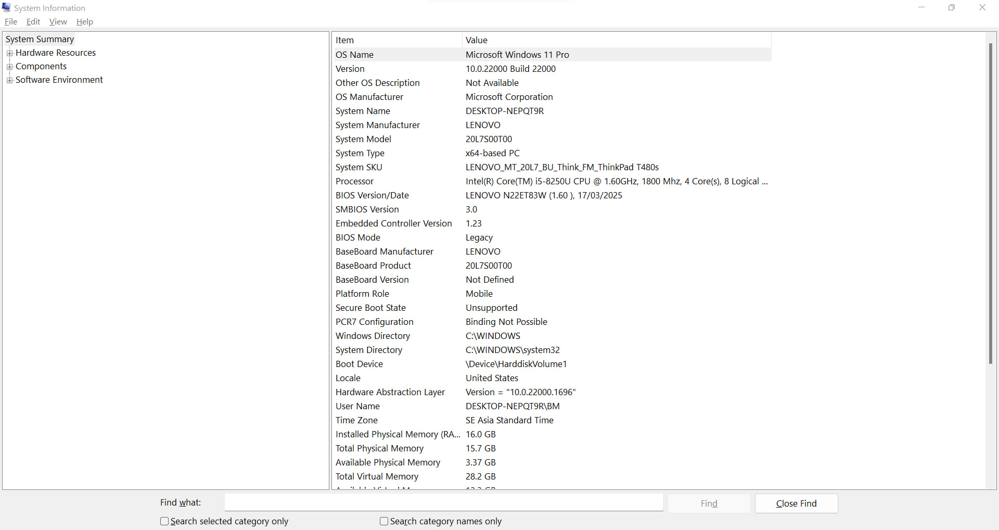
Task: Open the Edit menu
Action: click(x=33, y=21)
